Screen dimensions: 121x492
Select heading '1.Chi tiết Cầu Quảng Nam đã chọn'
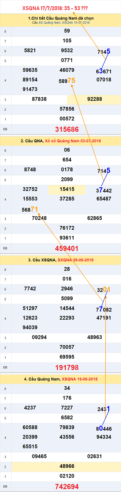click(x=61, y=18)
